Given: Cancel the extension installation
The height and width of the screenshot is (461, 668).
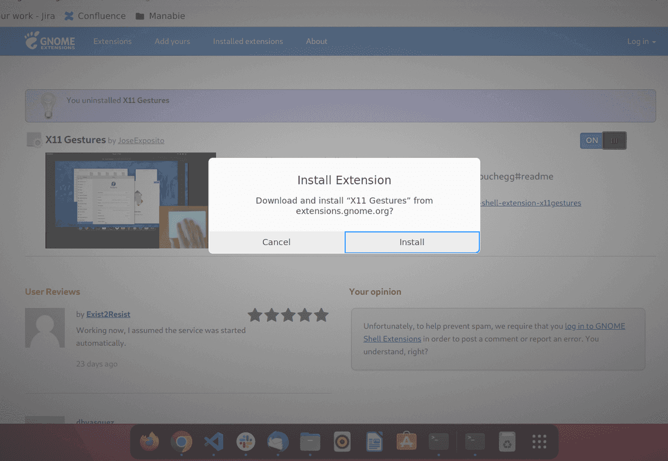Looking at the screenshot, I should [276, 242].
